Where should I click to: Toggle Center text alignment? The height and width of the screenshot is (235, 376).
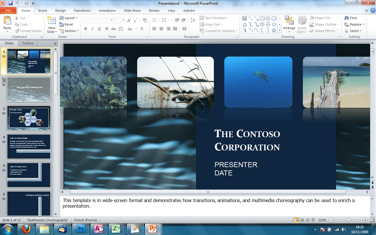(x=161, y=29)
